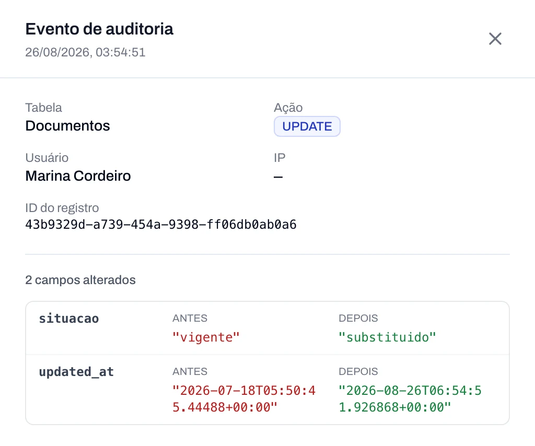The image size is (535, 446).
Task: Click the Tabela label
Action: tap(44, 108)
